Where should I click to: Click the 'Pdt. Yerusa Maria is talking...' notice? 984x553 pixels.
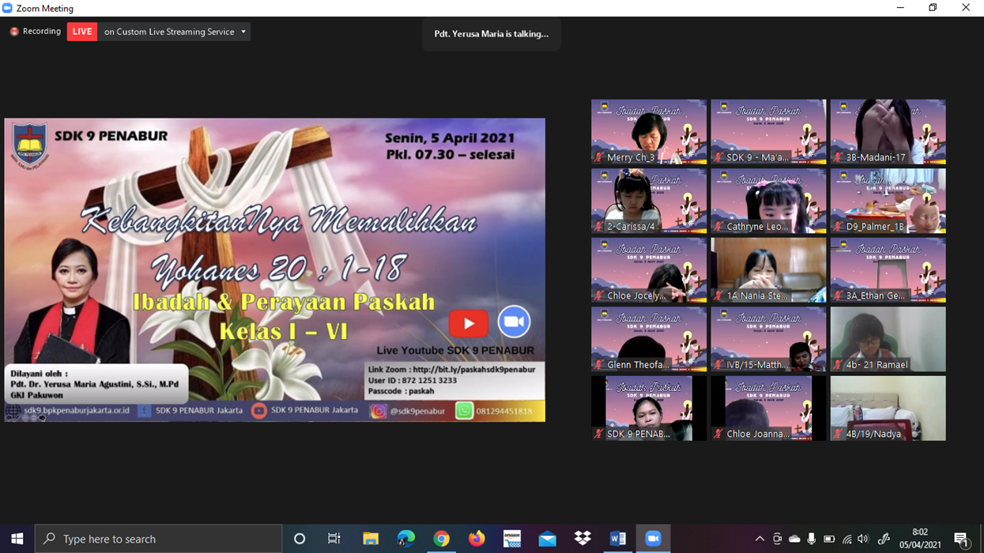[491, 34]
